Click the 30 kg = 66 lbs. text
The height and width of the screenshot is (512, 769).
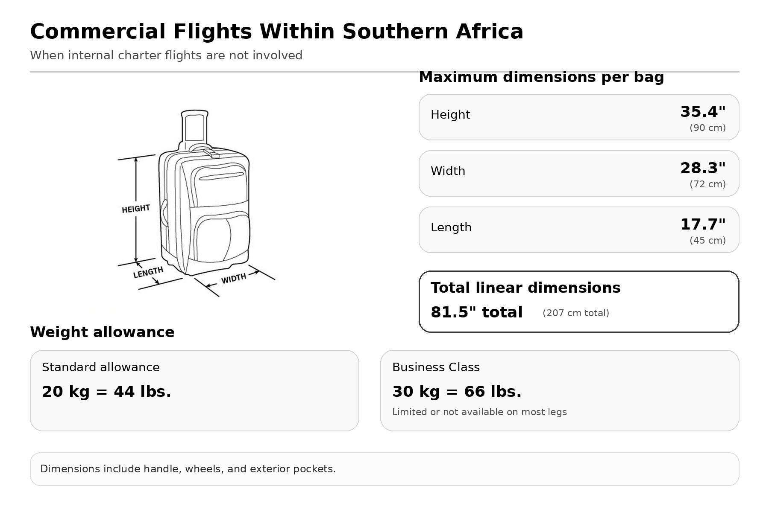coord(457,392)
